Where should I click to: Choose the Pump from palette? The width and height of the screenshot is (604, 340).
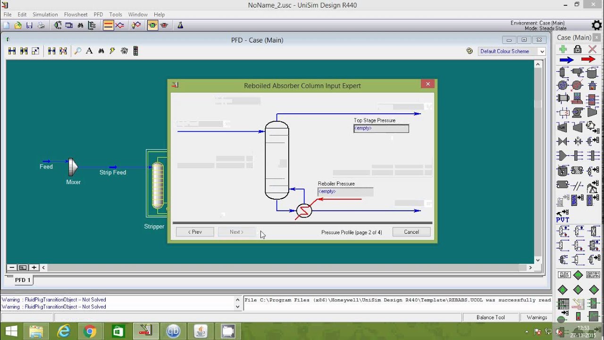point(578,113)
